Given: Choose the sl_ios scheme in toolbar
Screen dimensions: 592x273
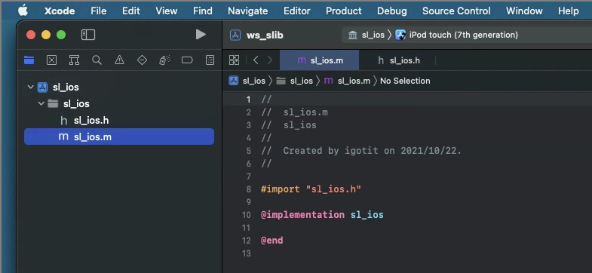Looking at the screenshot, I should (367, 35).
